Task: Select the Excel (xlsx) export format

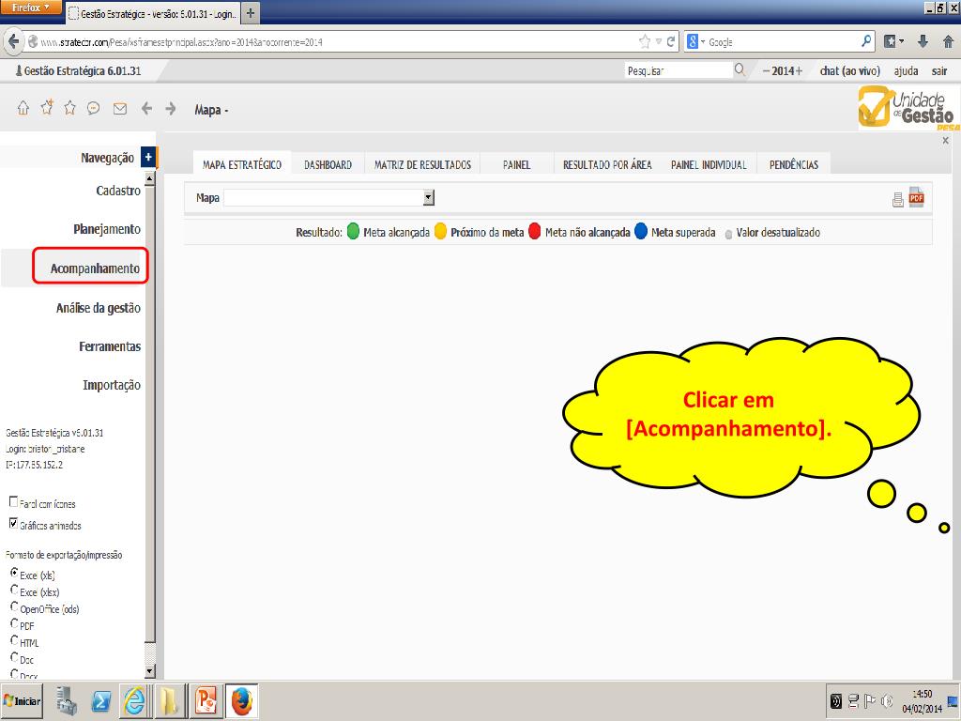Action: [x=14, y=590]
